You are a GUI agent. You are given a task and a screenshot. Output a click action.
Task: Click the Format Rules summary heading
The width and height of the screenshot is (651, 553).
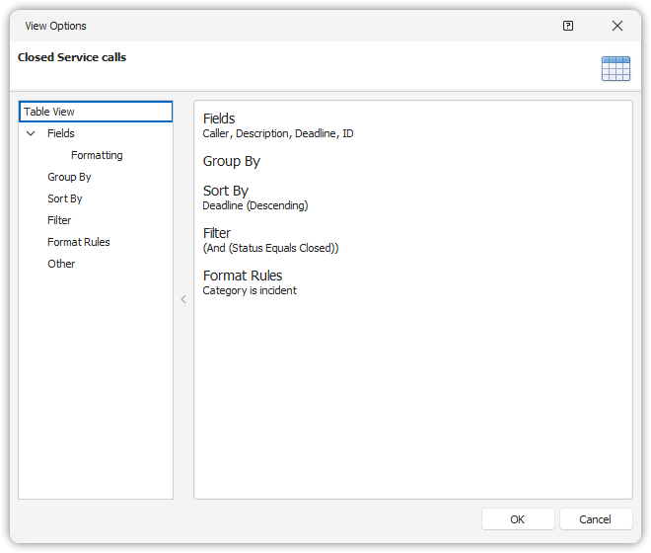coord(243,276)
